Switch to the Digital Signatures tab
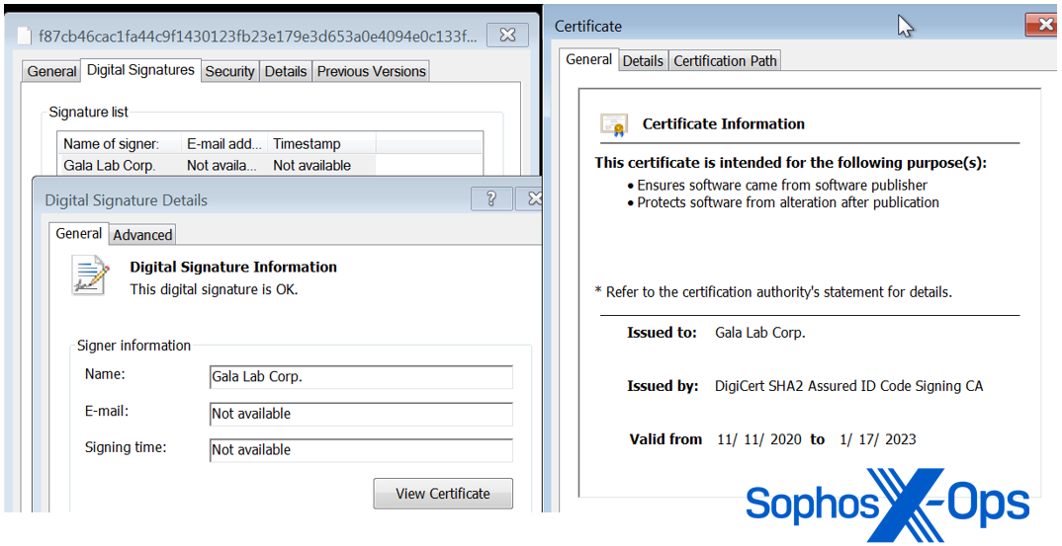This screenshot has height=546, width=1062. click(x=140, y=70)
